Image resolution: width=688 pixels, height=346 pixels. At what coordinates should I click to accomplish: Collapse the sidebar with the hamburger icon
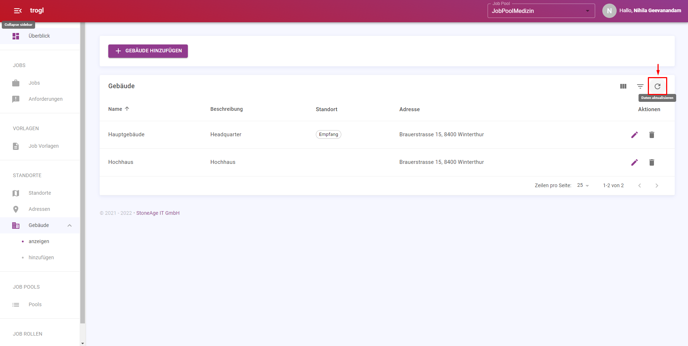point(18,11)
